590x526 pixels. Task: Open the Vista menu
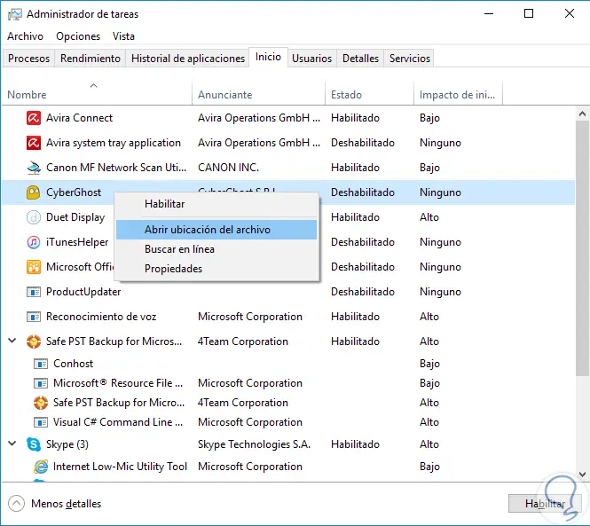(x=123, y=36)
